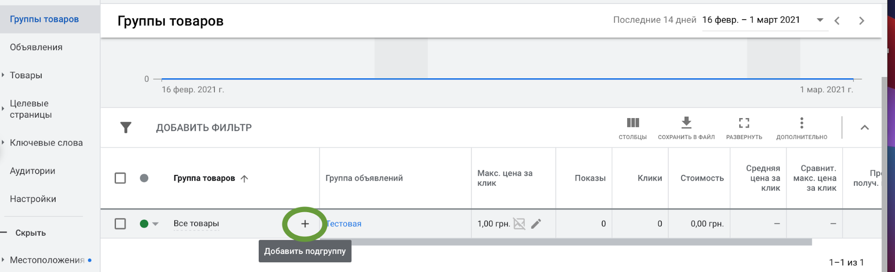Open the Тестовая ad group link
Screen dimensions: 895x272
click(x=344, y=224)
